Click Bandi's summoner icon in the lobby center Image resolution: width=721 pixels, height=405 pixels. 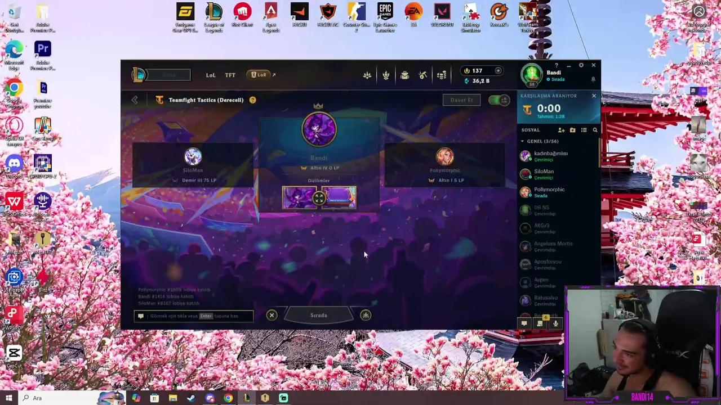click(x=319, y=129)
